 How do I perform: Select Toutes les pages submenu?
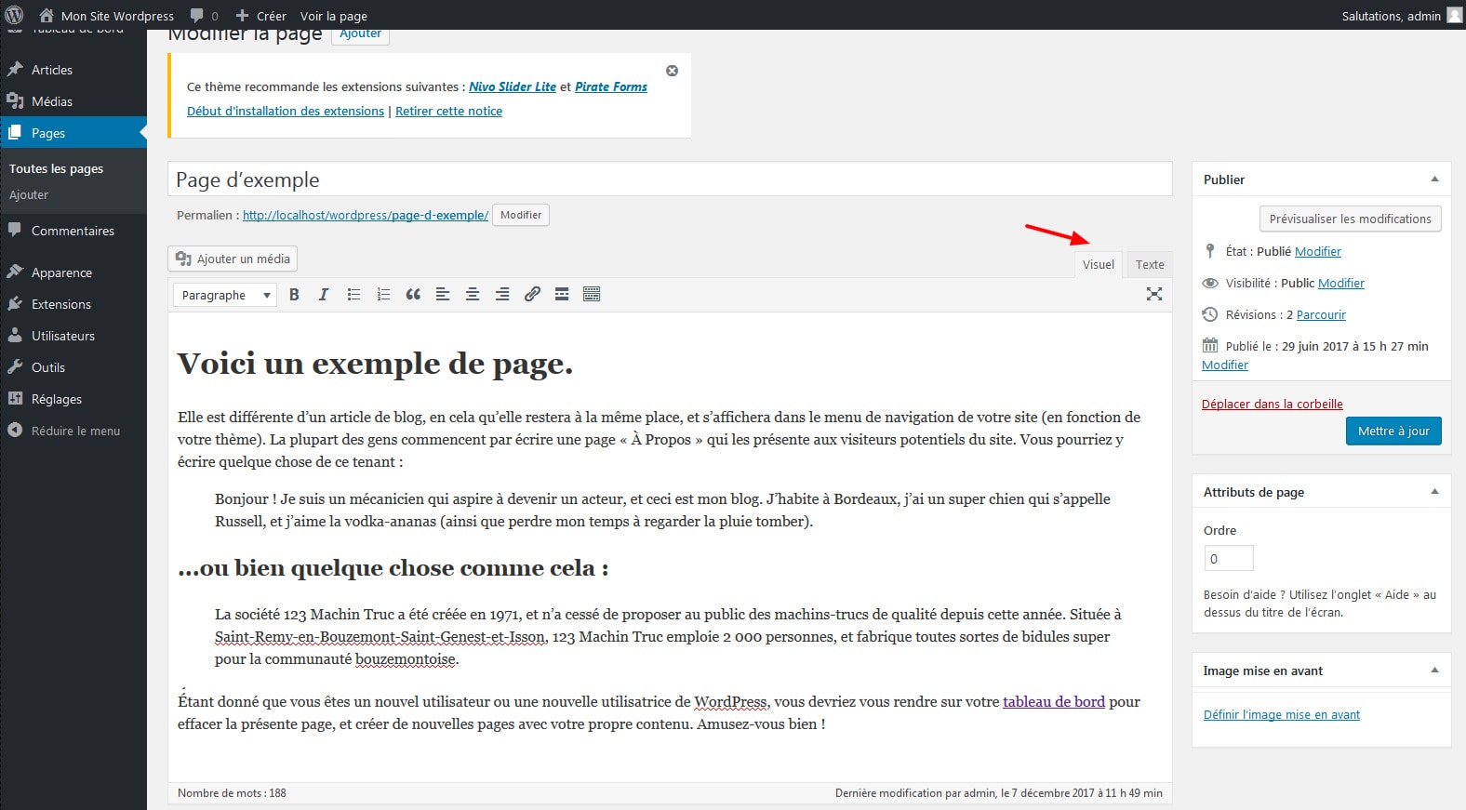coord(56,168)
